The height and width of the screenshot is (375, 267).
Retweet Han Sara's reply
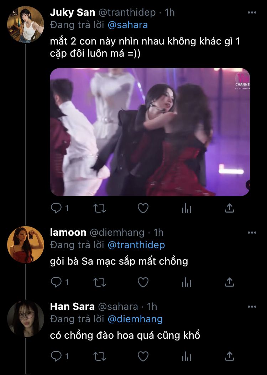tap(100, 356)
